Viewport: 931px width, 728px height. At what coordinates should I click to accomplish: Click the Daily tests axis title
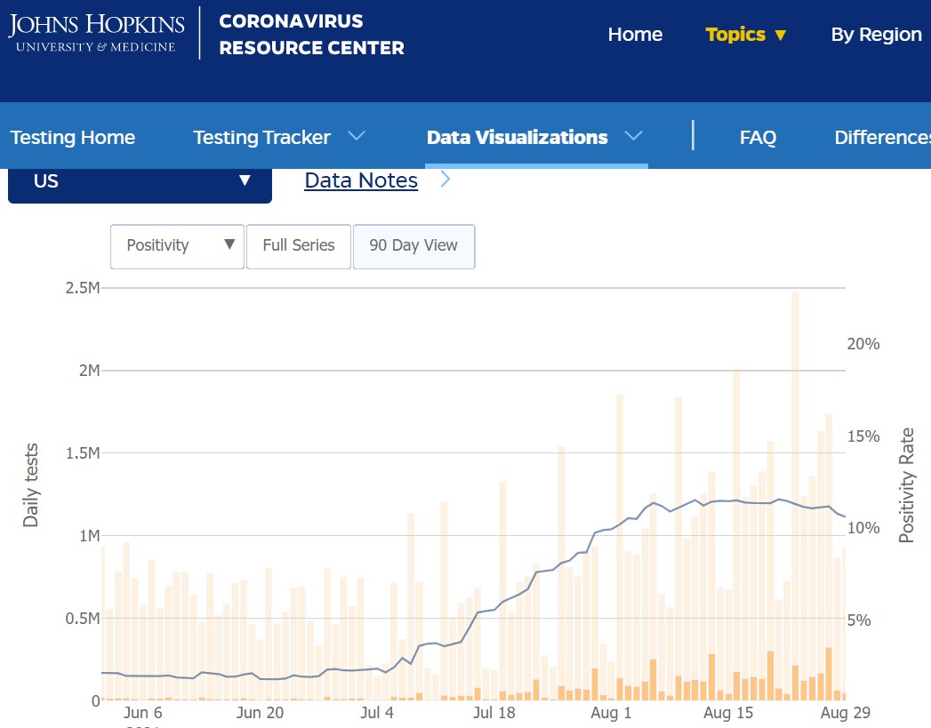(x=30, y=485)
